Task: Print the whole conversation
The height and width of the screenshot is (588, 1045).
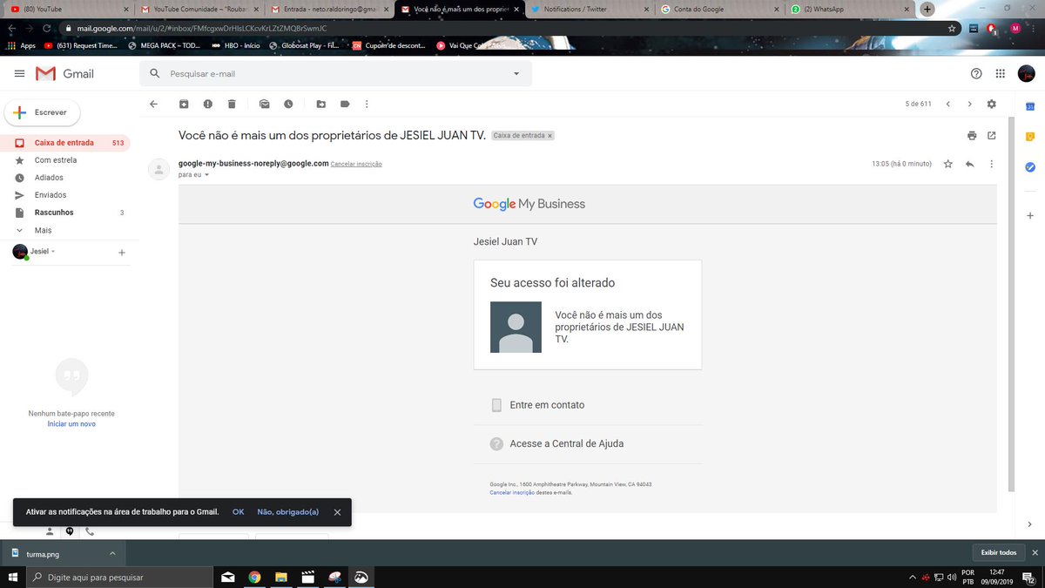Action: pos(972,136)
